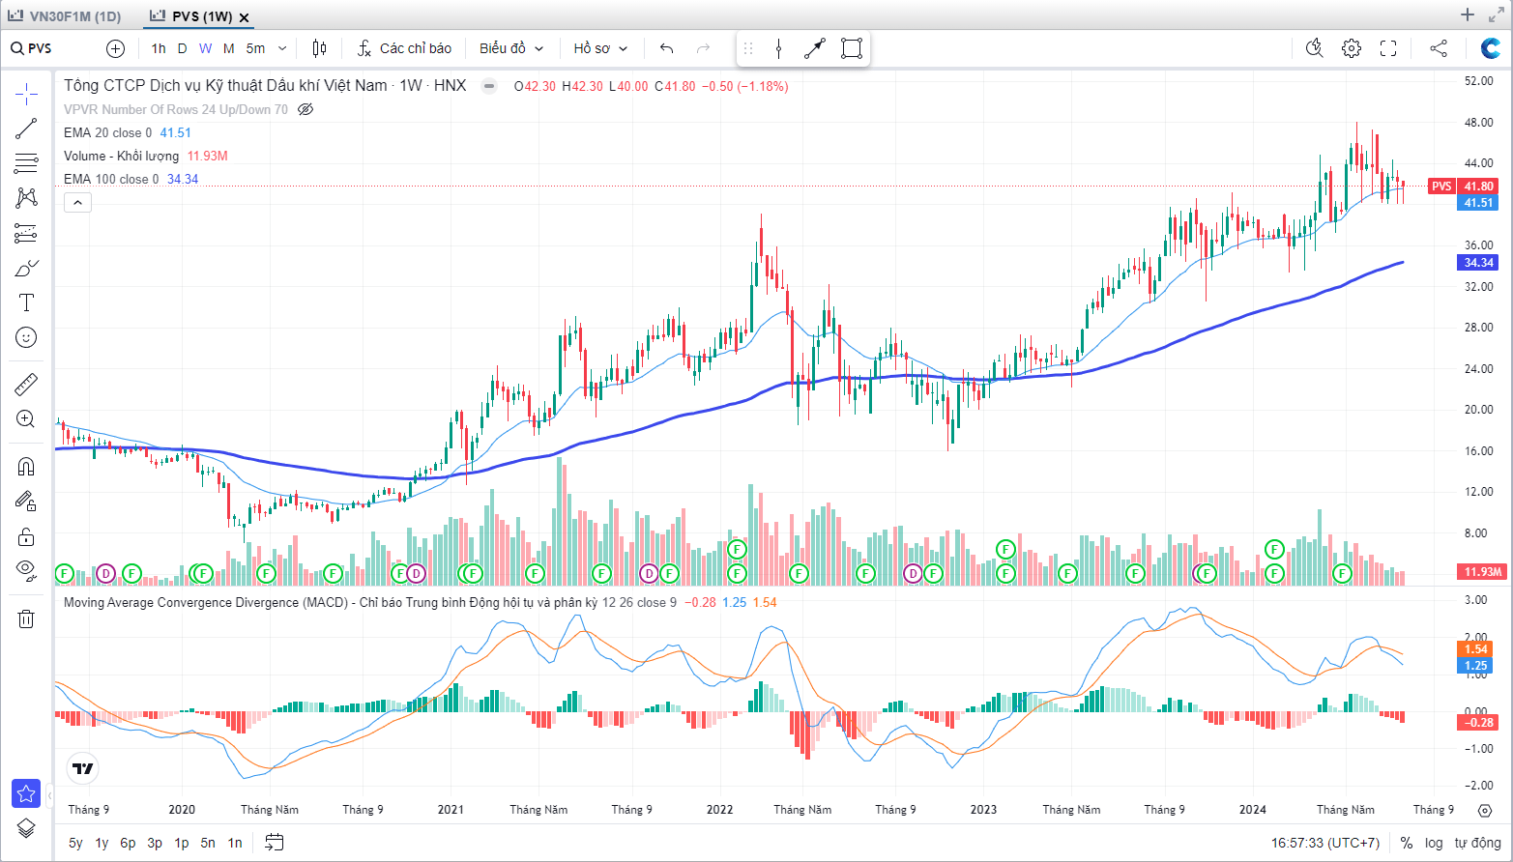Set date range to 3p
1513x862 pixels.
(x=155, y=843)
